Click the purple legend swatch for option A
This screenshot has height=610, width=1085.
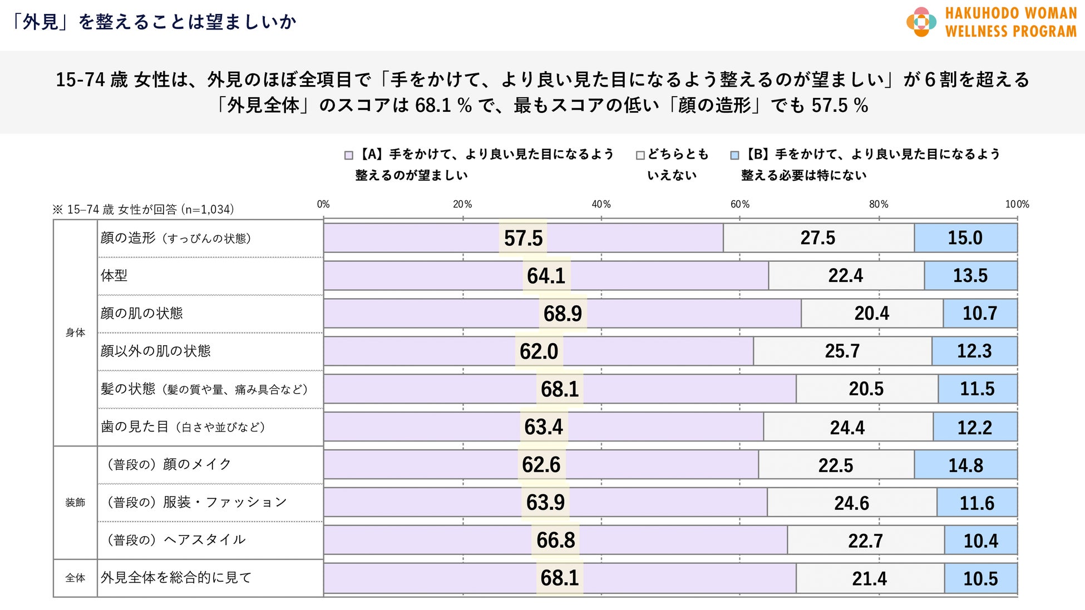349,156
